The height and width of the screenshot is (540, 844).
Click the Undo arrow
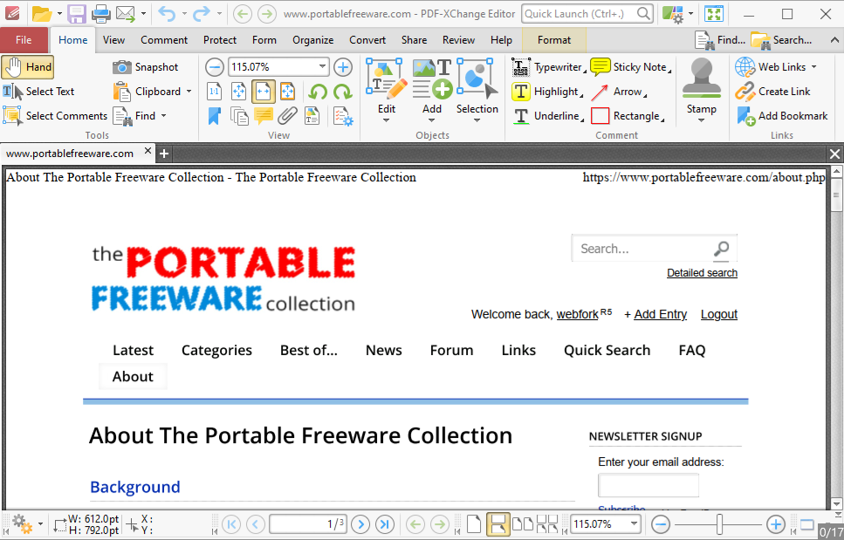click(167, 13)
